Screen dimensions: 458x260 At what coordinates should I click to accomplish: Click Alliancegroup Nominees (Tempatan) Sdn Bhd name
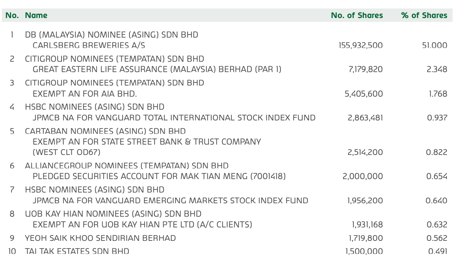click(x=127, y=166)
